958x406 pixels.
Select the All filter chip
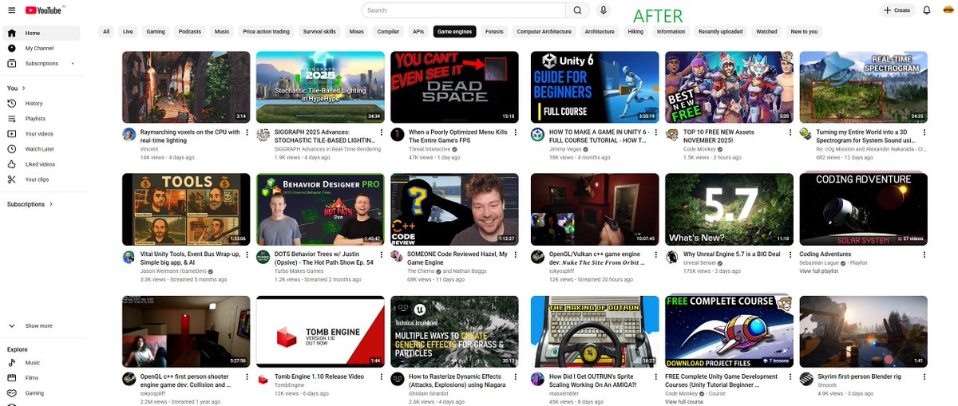click(x=106, y=32)
